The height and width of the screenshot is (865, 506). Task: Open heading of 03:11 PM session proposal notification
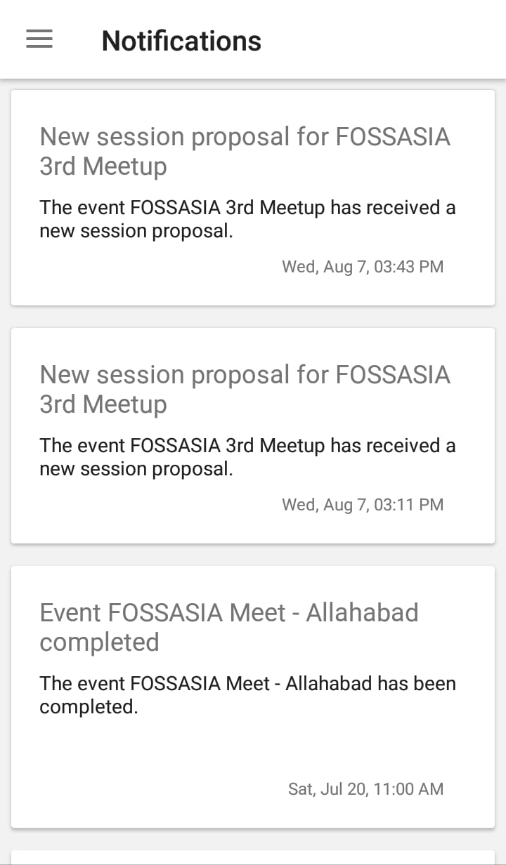coord(245,389)
